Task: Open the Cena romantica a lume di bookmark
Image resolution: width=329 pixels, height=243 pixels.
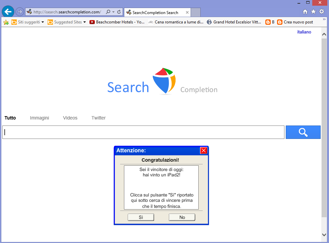Action: click(176, 22)
